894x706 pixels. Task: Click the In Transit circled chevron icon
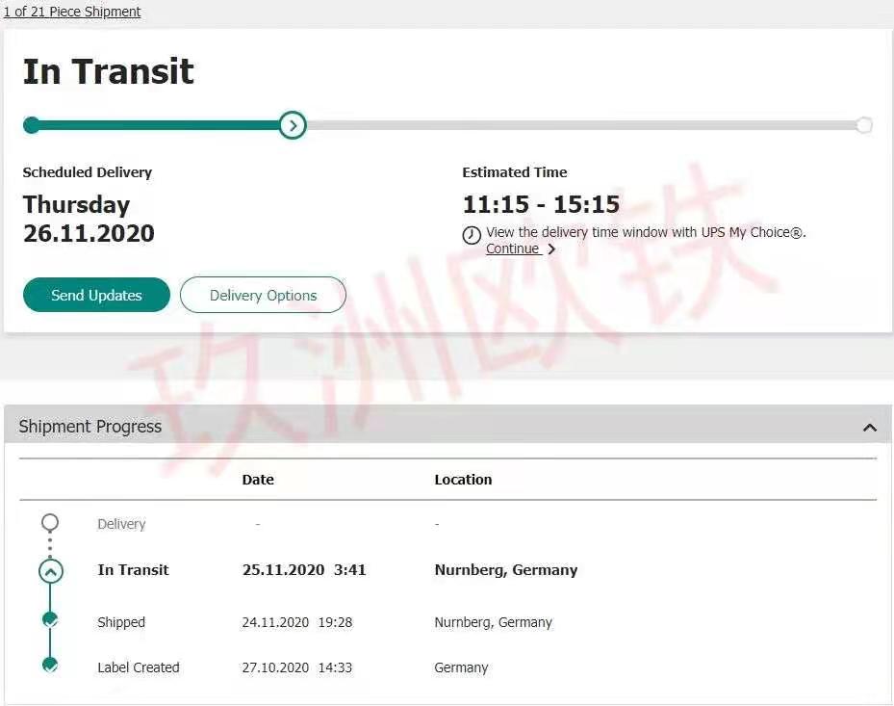click(x=50, y=571)
